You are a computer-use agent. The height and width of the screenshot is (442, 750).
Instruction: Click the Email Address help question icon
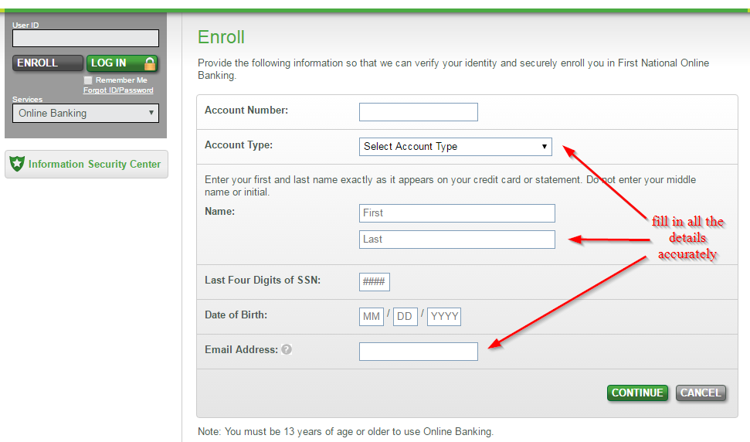coord(287,349)
